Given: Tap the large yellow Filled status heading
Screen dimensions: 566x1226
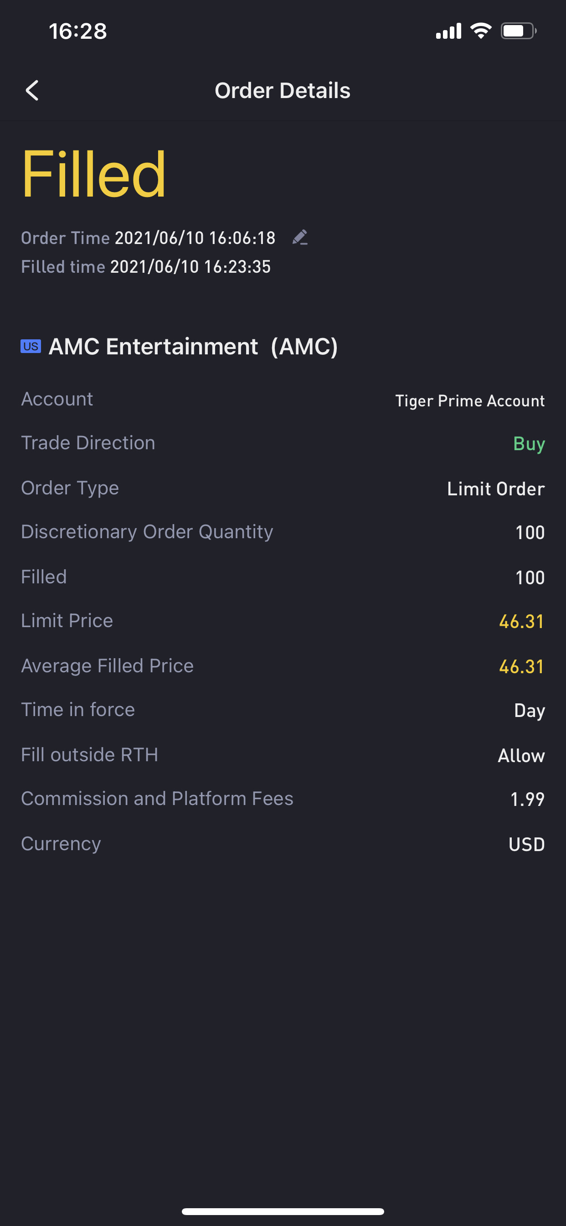Looking at the screenshot, I should coord(94,174).
